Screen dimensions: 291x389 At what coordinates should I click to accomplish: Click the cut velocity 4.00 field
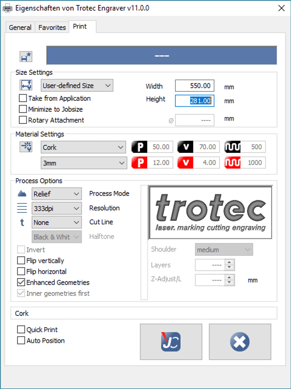(x=206, y=163)
